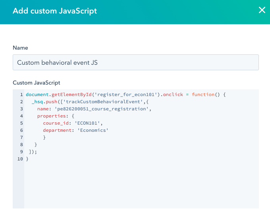This screenshot has width=270, height=212.
Task: Click the 'Name' field label
Action: tap(20, 48)
